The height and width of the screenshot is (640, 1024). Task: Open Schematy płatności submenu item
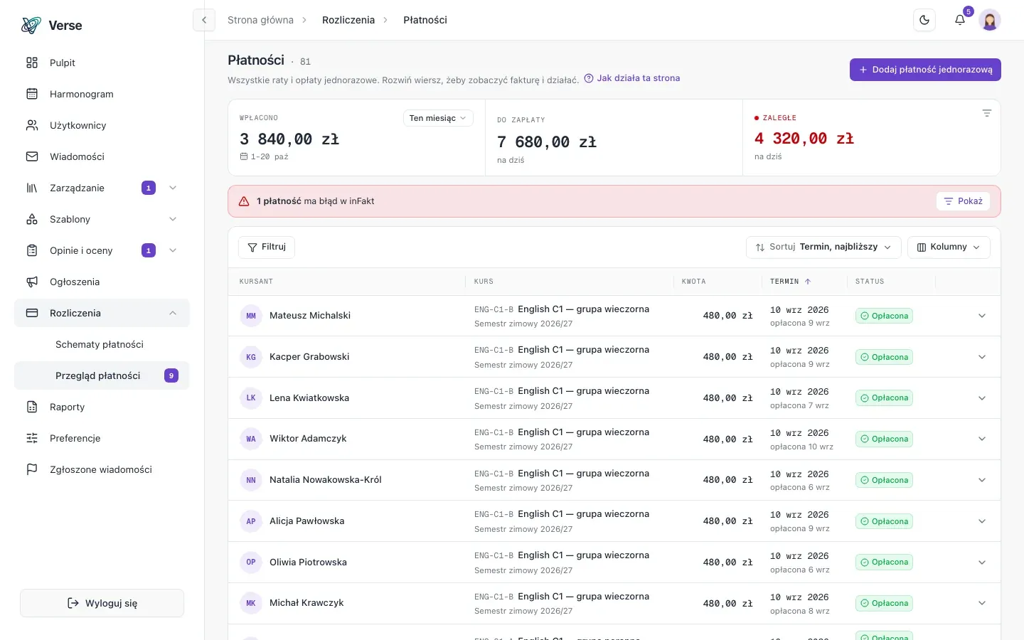click(102, 344)
